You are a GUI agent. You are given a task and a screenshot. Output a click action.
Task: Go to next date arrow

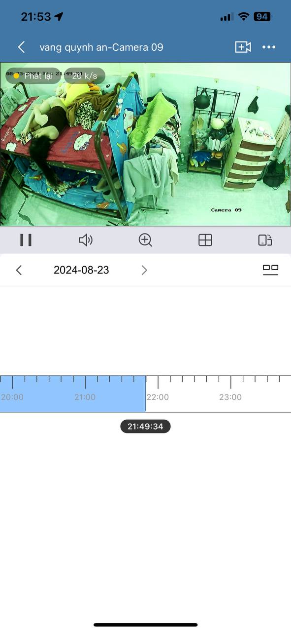(x=144, y=270)
